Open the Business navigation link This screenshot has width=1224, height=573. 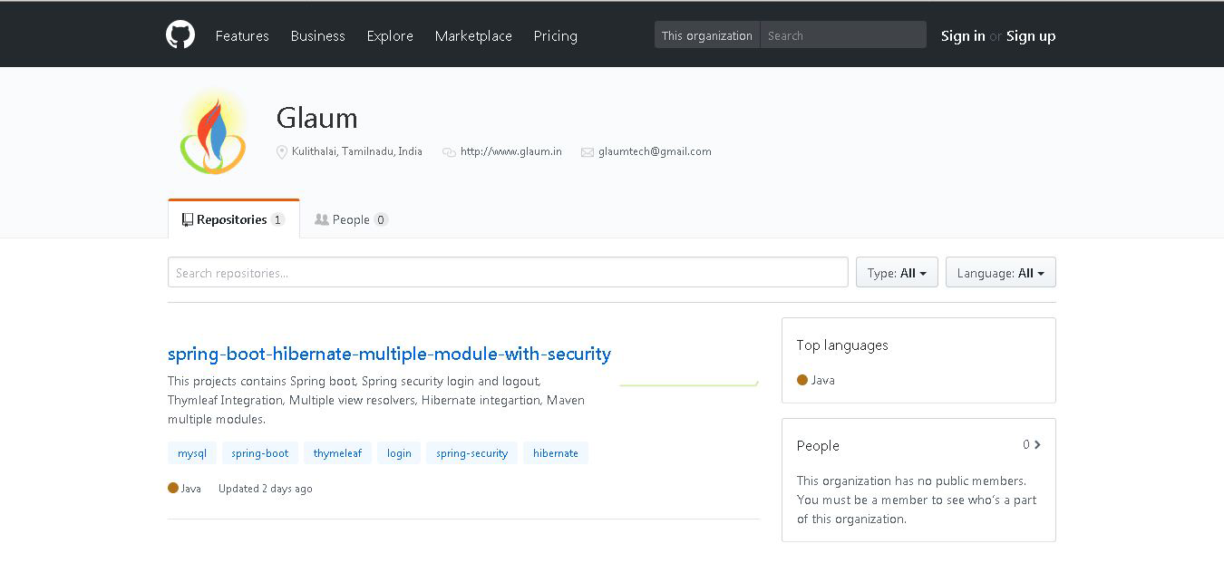coord(317,36)
